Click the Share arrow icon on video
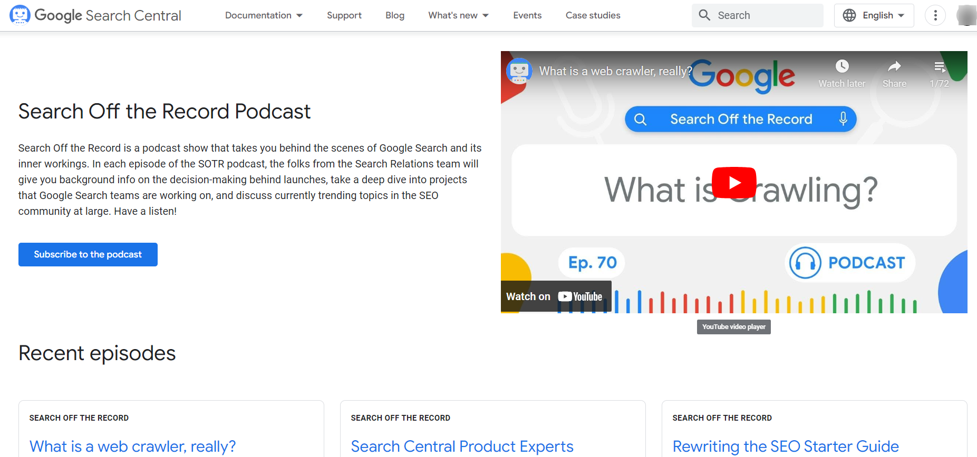 click(894, 66)
